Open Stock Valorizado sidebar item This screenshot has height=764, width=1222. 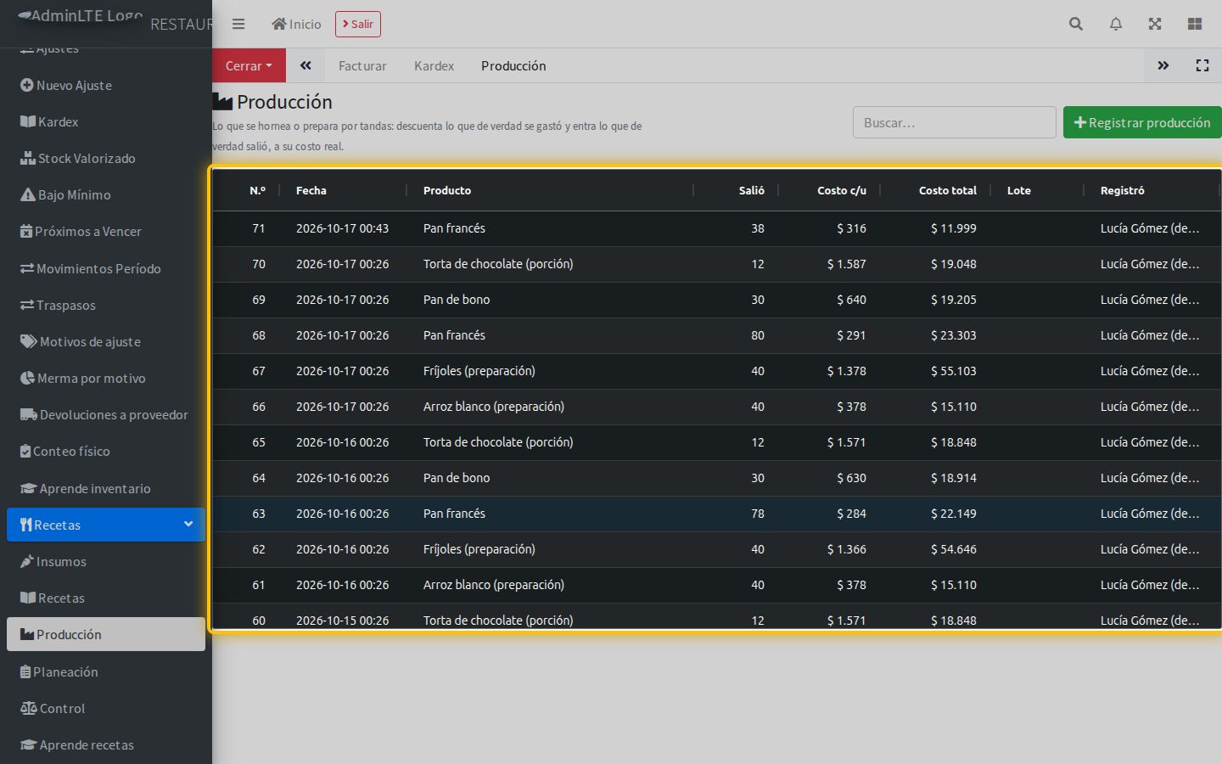pos(106,158)
